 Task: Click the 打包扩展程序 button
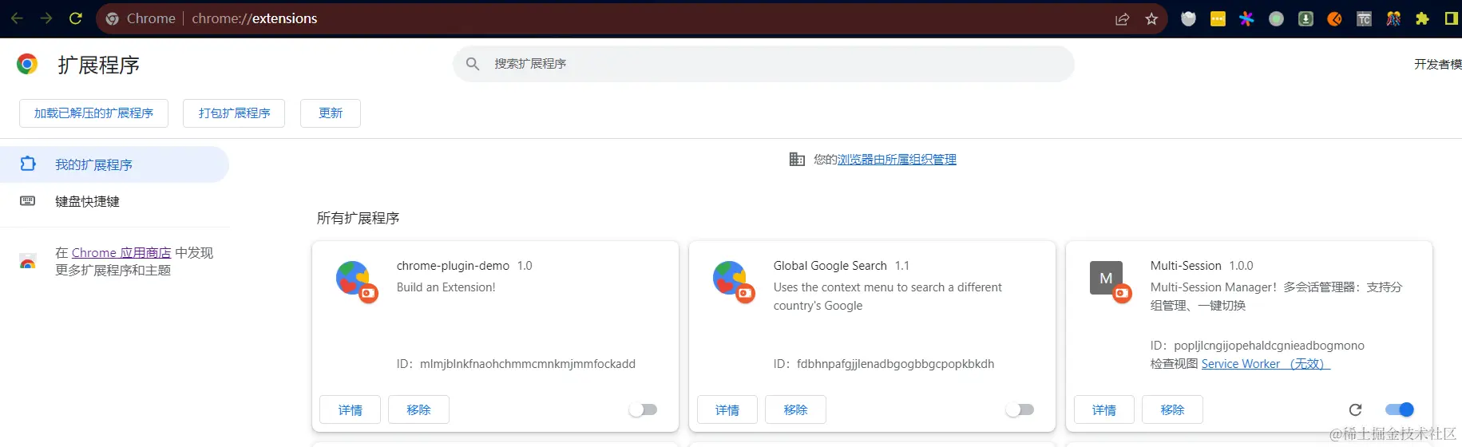234,113
